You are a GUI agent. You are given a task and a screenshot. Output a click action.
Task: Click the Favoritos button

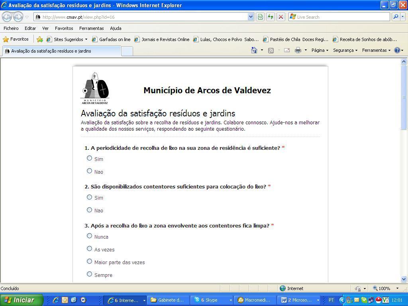coord(16,39)
